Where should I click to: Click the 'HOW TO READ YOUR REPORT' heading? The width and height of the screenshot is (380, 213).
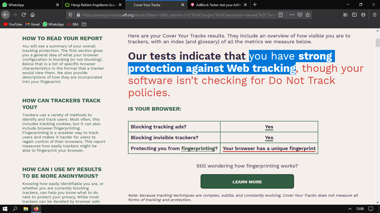[x=62, y=39]
